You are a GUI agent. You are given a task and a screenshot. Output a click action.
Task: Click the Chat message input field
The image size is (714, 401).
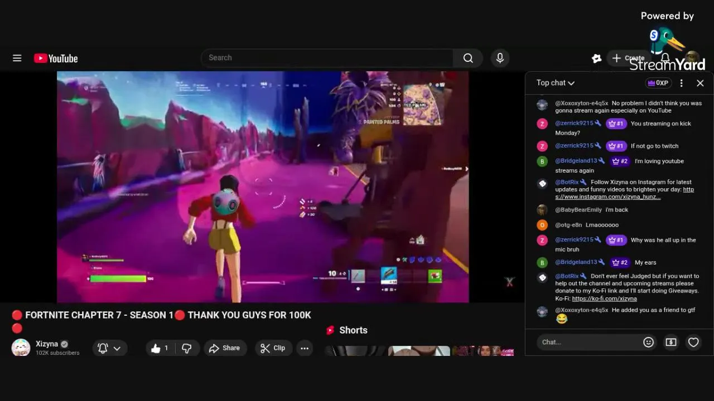coord(589,342)
